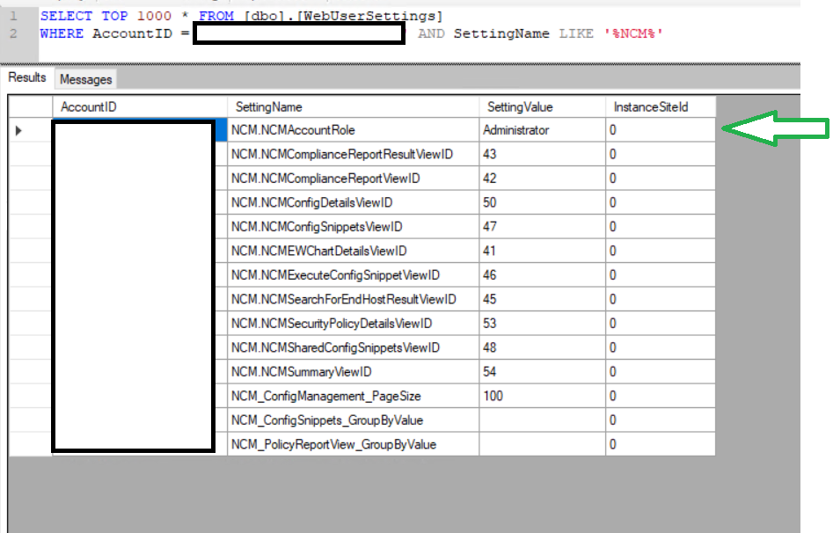The image size is (833, 533).
Task: Select the value 42 cell
Action: click(543, 179)
